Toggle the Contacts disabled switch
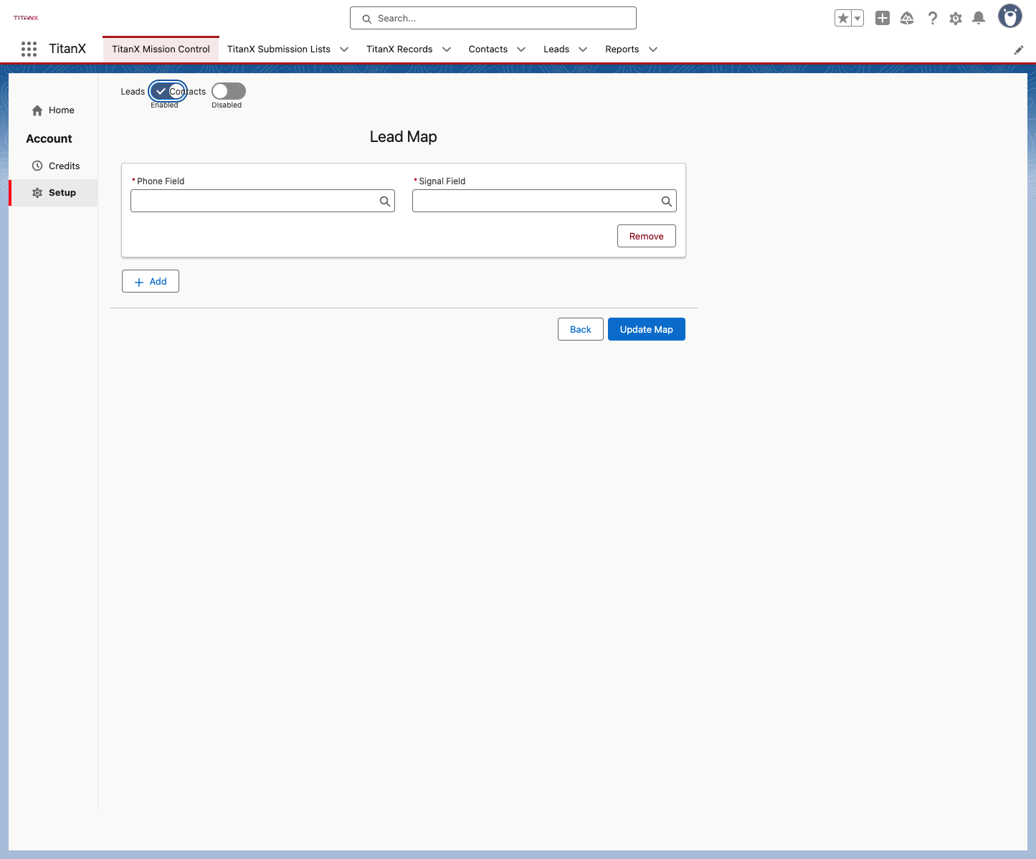Screen dimensions: 1036x859 (229, 91)
